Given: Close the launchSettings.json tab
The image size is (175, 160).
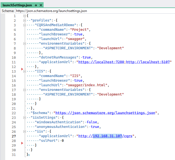Looking at the screenshot, I should 41,5.
